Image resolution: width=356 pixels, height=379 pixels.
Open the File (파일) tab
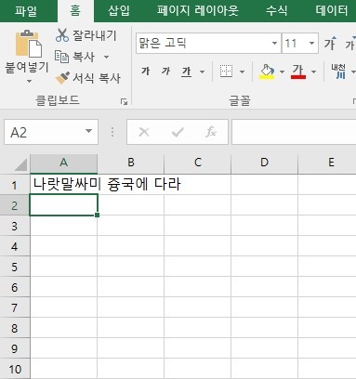26,11
